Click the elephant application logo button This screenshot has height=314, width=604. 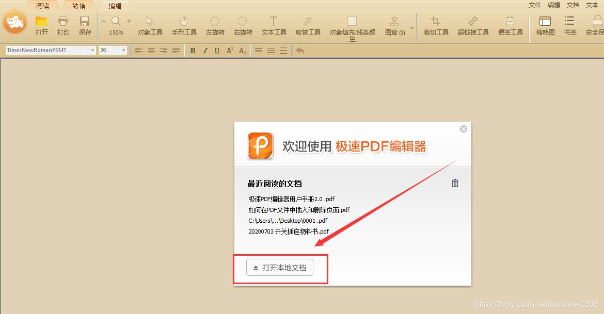tap(15, 22)
